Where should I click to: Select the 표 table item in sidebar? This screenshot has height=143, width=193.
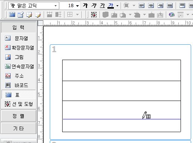18,95
